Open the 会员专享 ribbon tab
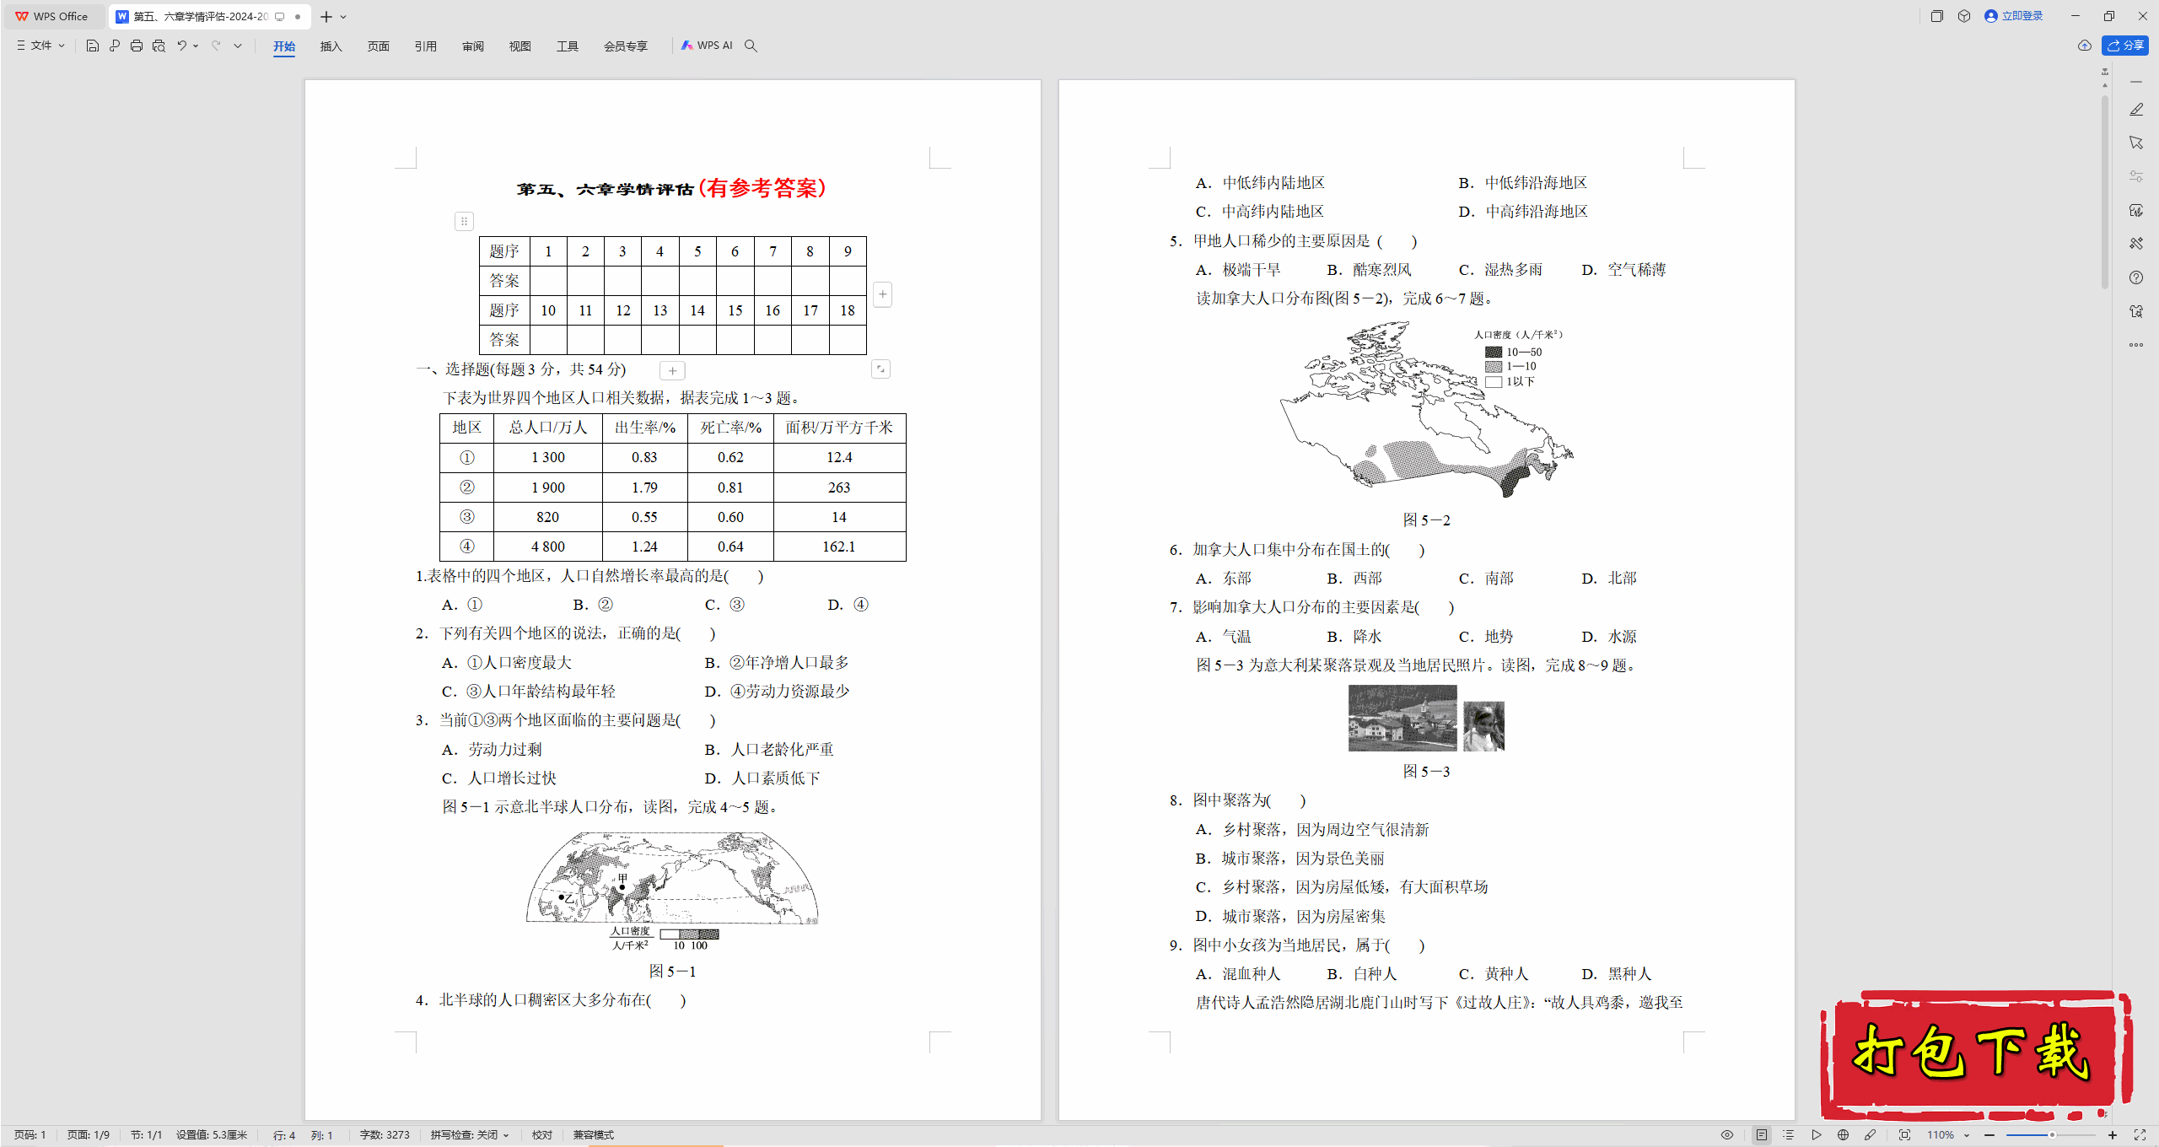The height and width of the screenshot is (1147, 2159). (626, 46)
